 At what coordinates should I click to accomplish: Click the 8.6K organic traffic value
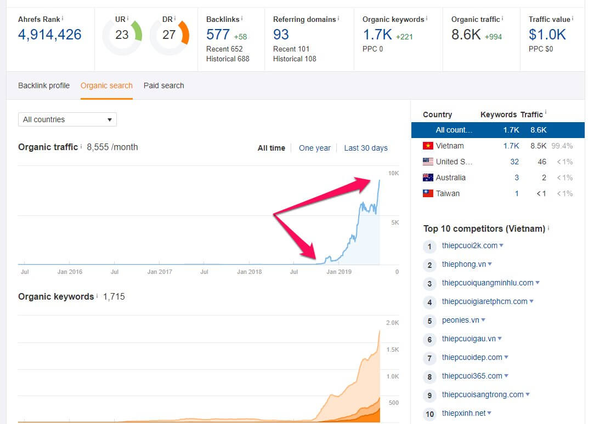pyautogui.click(x=466, y=35)
